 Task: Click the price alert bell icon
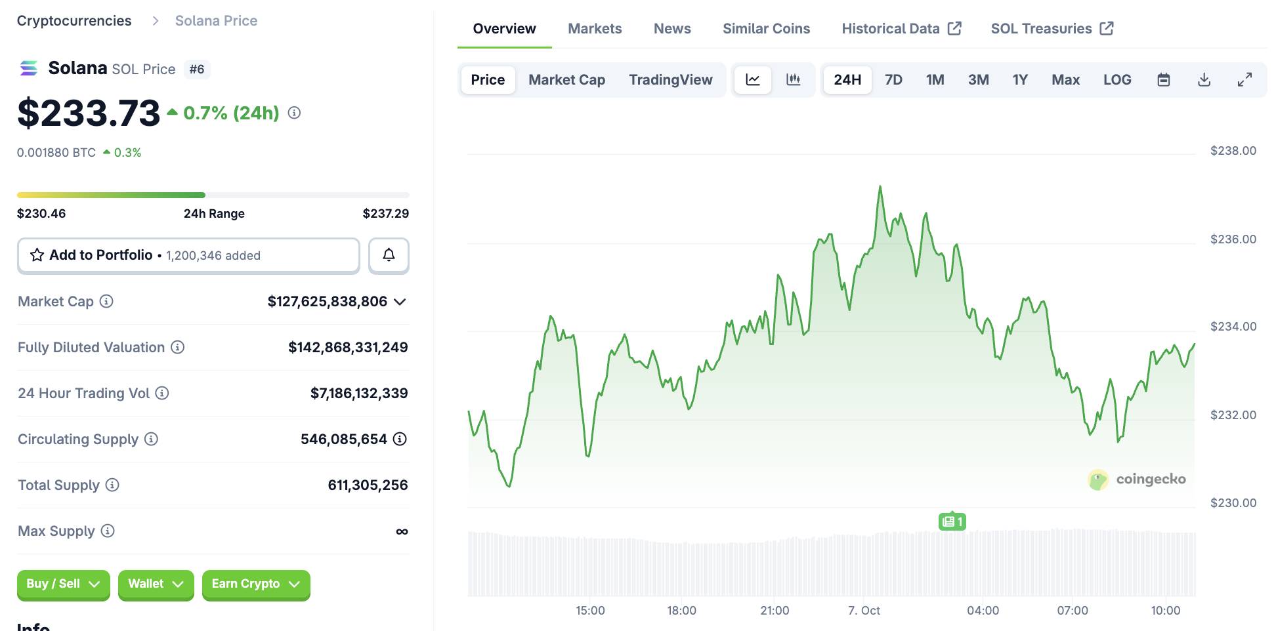click(389, 255)
